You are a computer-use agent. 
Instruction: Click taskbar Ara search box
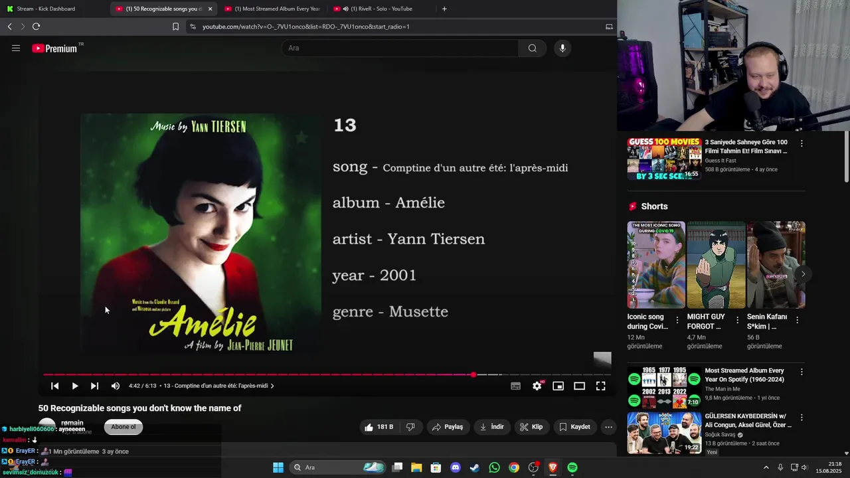(x=339, y=467)
